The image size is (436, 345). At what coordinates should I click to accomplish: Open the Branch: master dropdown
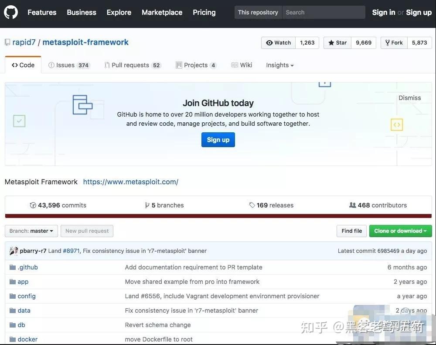[31, 231]
